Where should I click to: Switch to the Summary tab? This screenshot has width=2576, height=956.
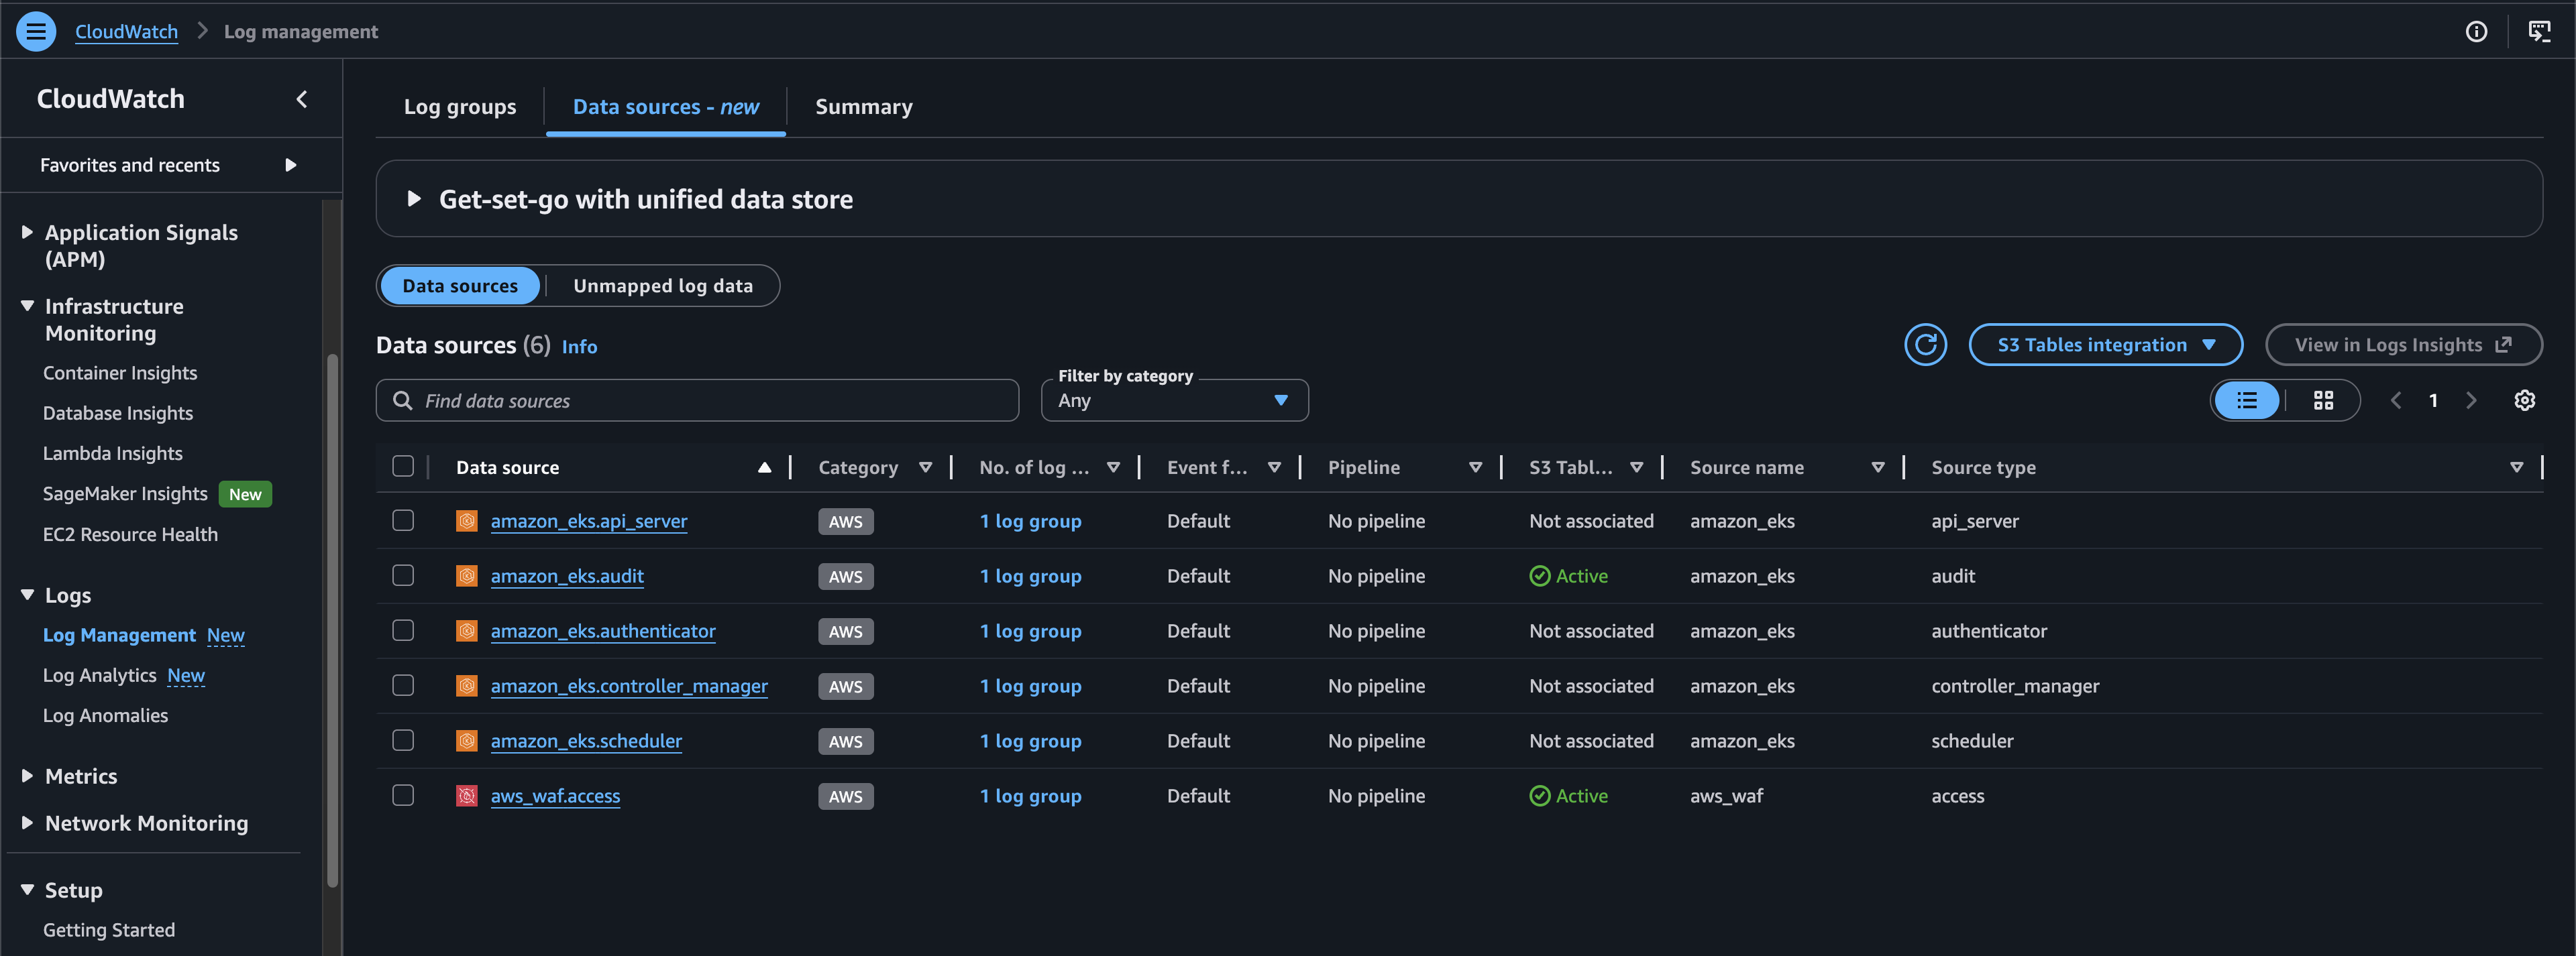pyautogui.click(x=864, y=107)
